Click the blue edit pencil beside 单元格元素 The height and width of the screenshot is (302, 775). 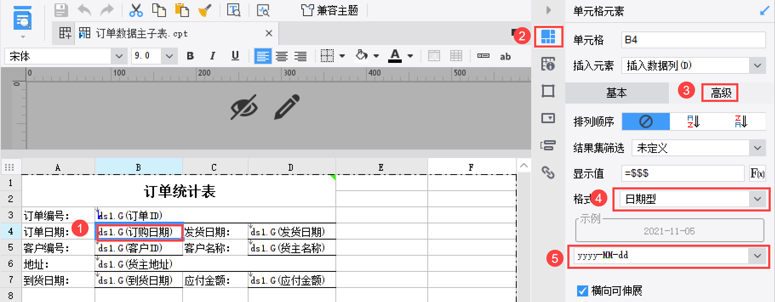click(x=765, y=11)
